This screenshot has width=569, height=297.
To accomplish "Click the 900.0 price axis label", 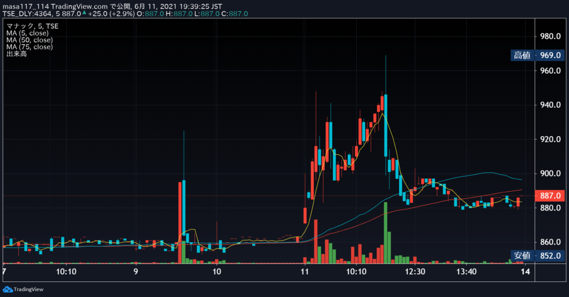I will point(550,173).
